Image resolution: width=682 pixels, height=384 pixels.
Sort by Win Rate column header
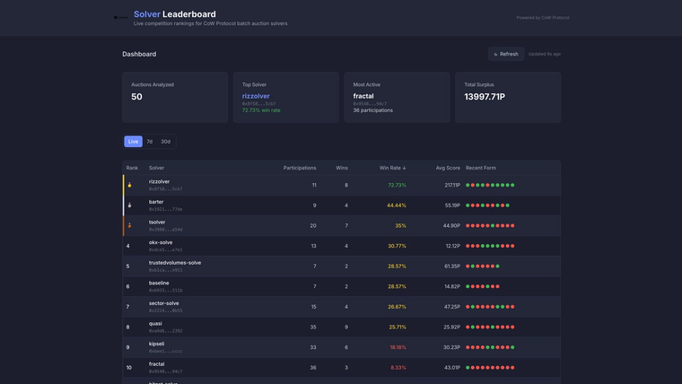click(x=392, y=168)
